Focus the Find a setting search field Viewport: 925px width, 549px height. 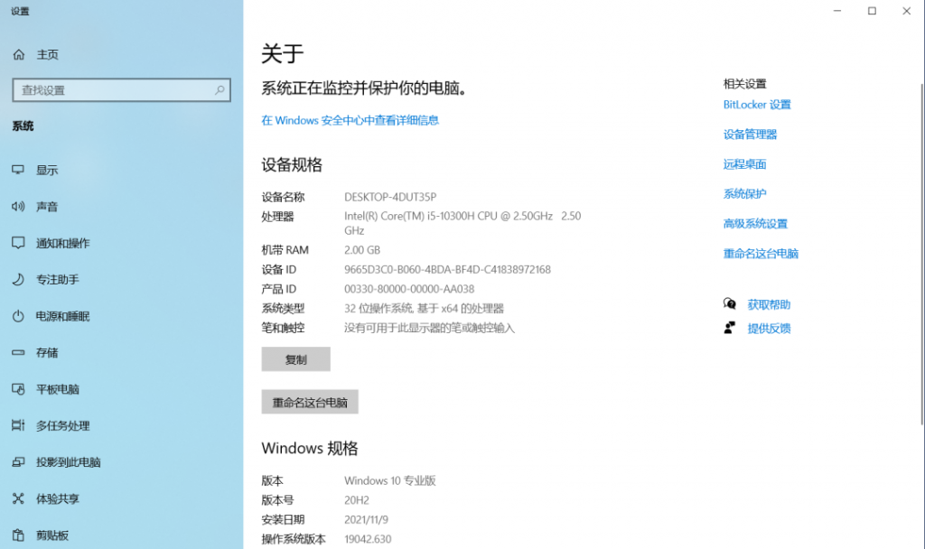tap(113, 90)
